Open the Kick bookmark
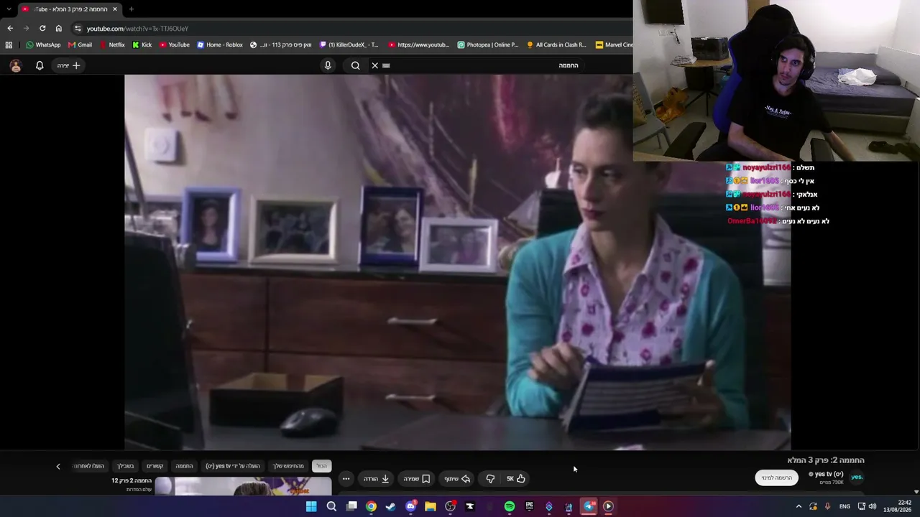920x517 pixels. (142, 45)
